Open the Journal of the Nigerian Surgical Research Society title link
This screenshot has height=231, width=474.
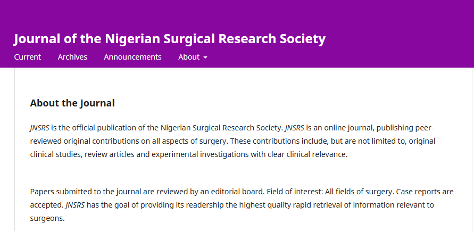click(x=170, y=39)
